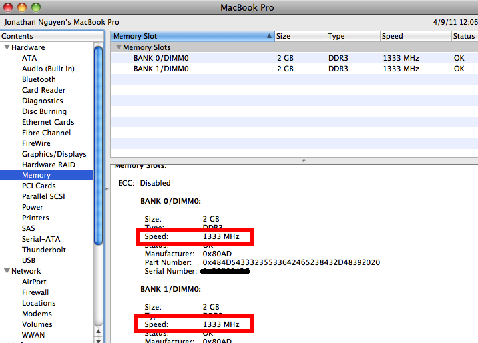Select USB in the sidebar
The image size is (478, 343).
coord(29,260)
